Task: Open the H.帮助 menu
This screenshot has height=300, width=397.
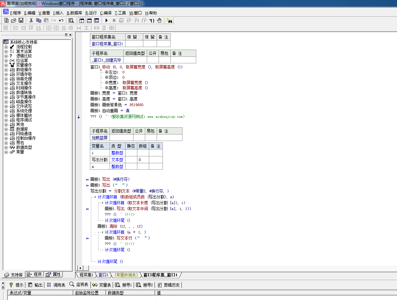Action: (151, 13)
